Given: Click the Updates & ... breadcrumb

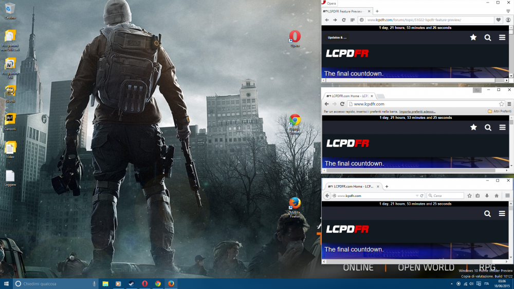Looking at the screenshot, I should coord(337,38).
